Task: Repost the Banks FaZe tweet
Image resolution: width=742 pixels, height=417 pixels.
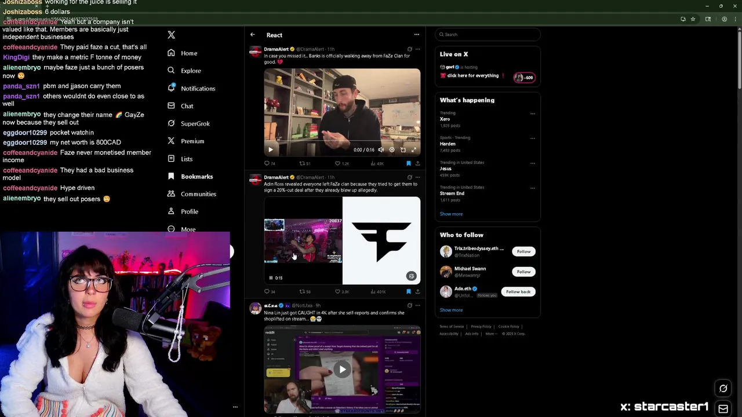Action: (301, 163)
